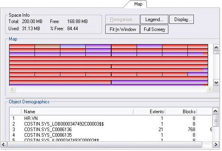Click Fit In Window
The height and width of the screenshot is (151, 222).
(123, 29)
